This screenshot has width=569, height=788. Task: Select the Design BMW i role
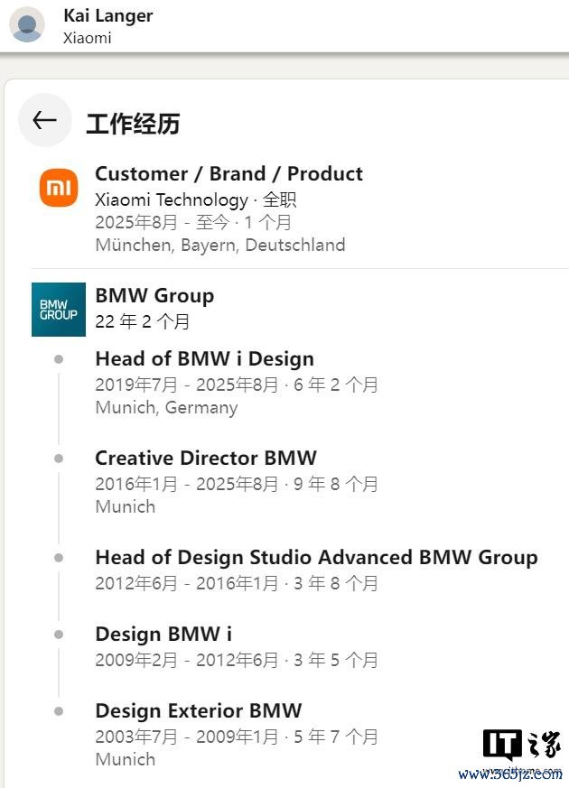click(x=163, y=634)
